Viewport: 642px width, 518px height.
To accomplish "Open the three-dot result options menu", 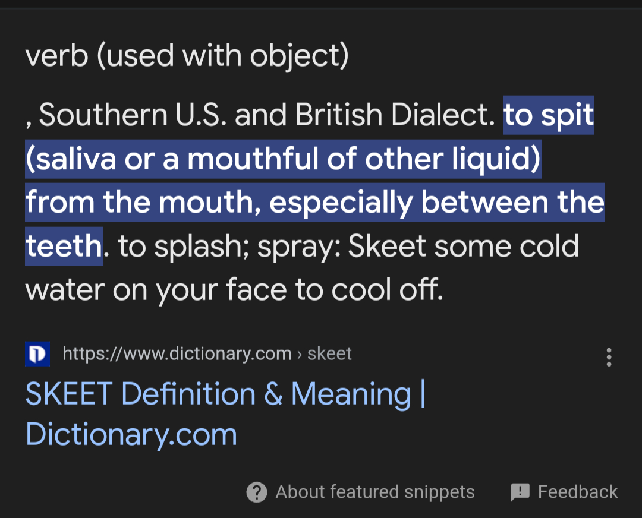I will click(609, 357).
